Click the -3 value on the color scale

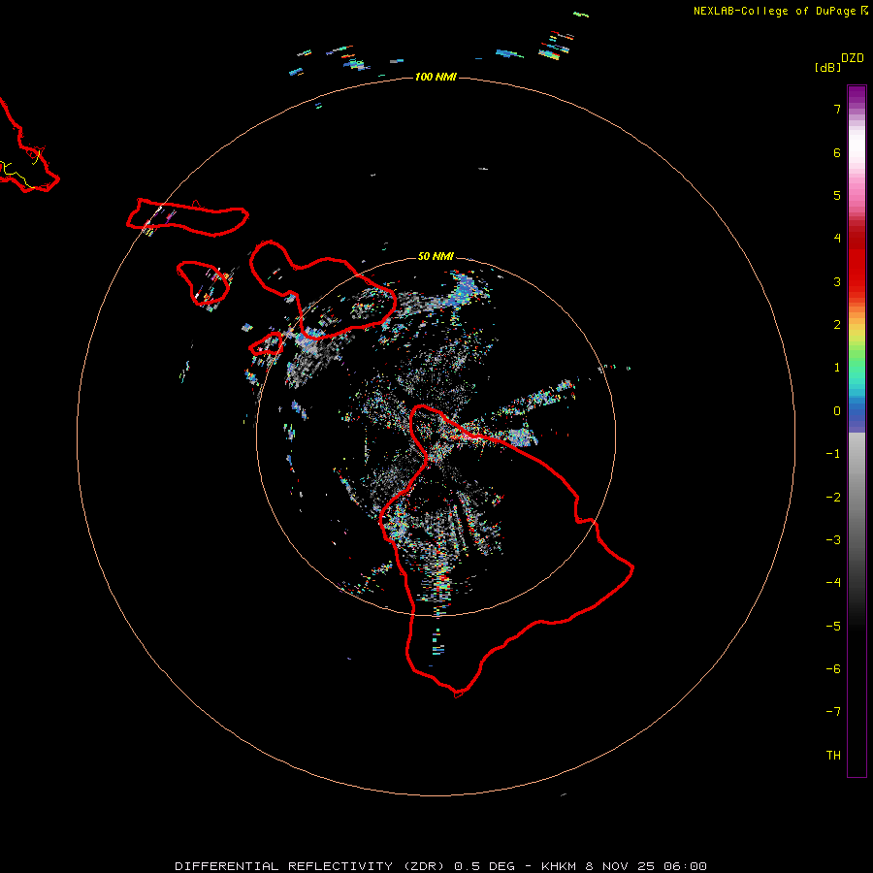click(833, 540)
